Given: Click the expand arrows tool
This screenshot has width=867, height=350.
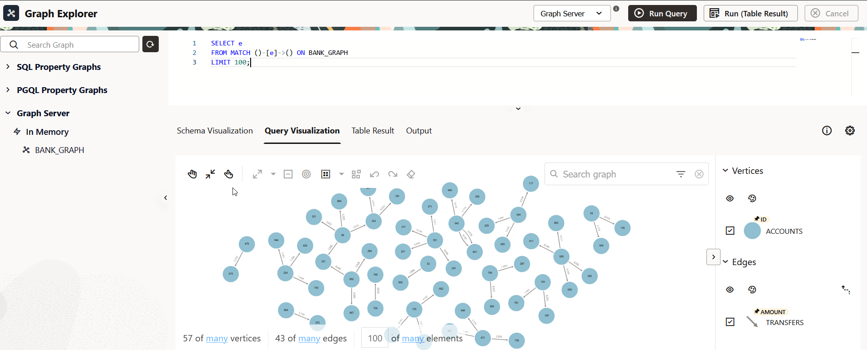Looking at the screenshot, I should 257,174.
